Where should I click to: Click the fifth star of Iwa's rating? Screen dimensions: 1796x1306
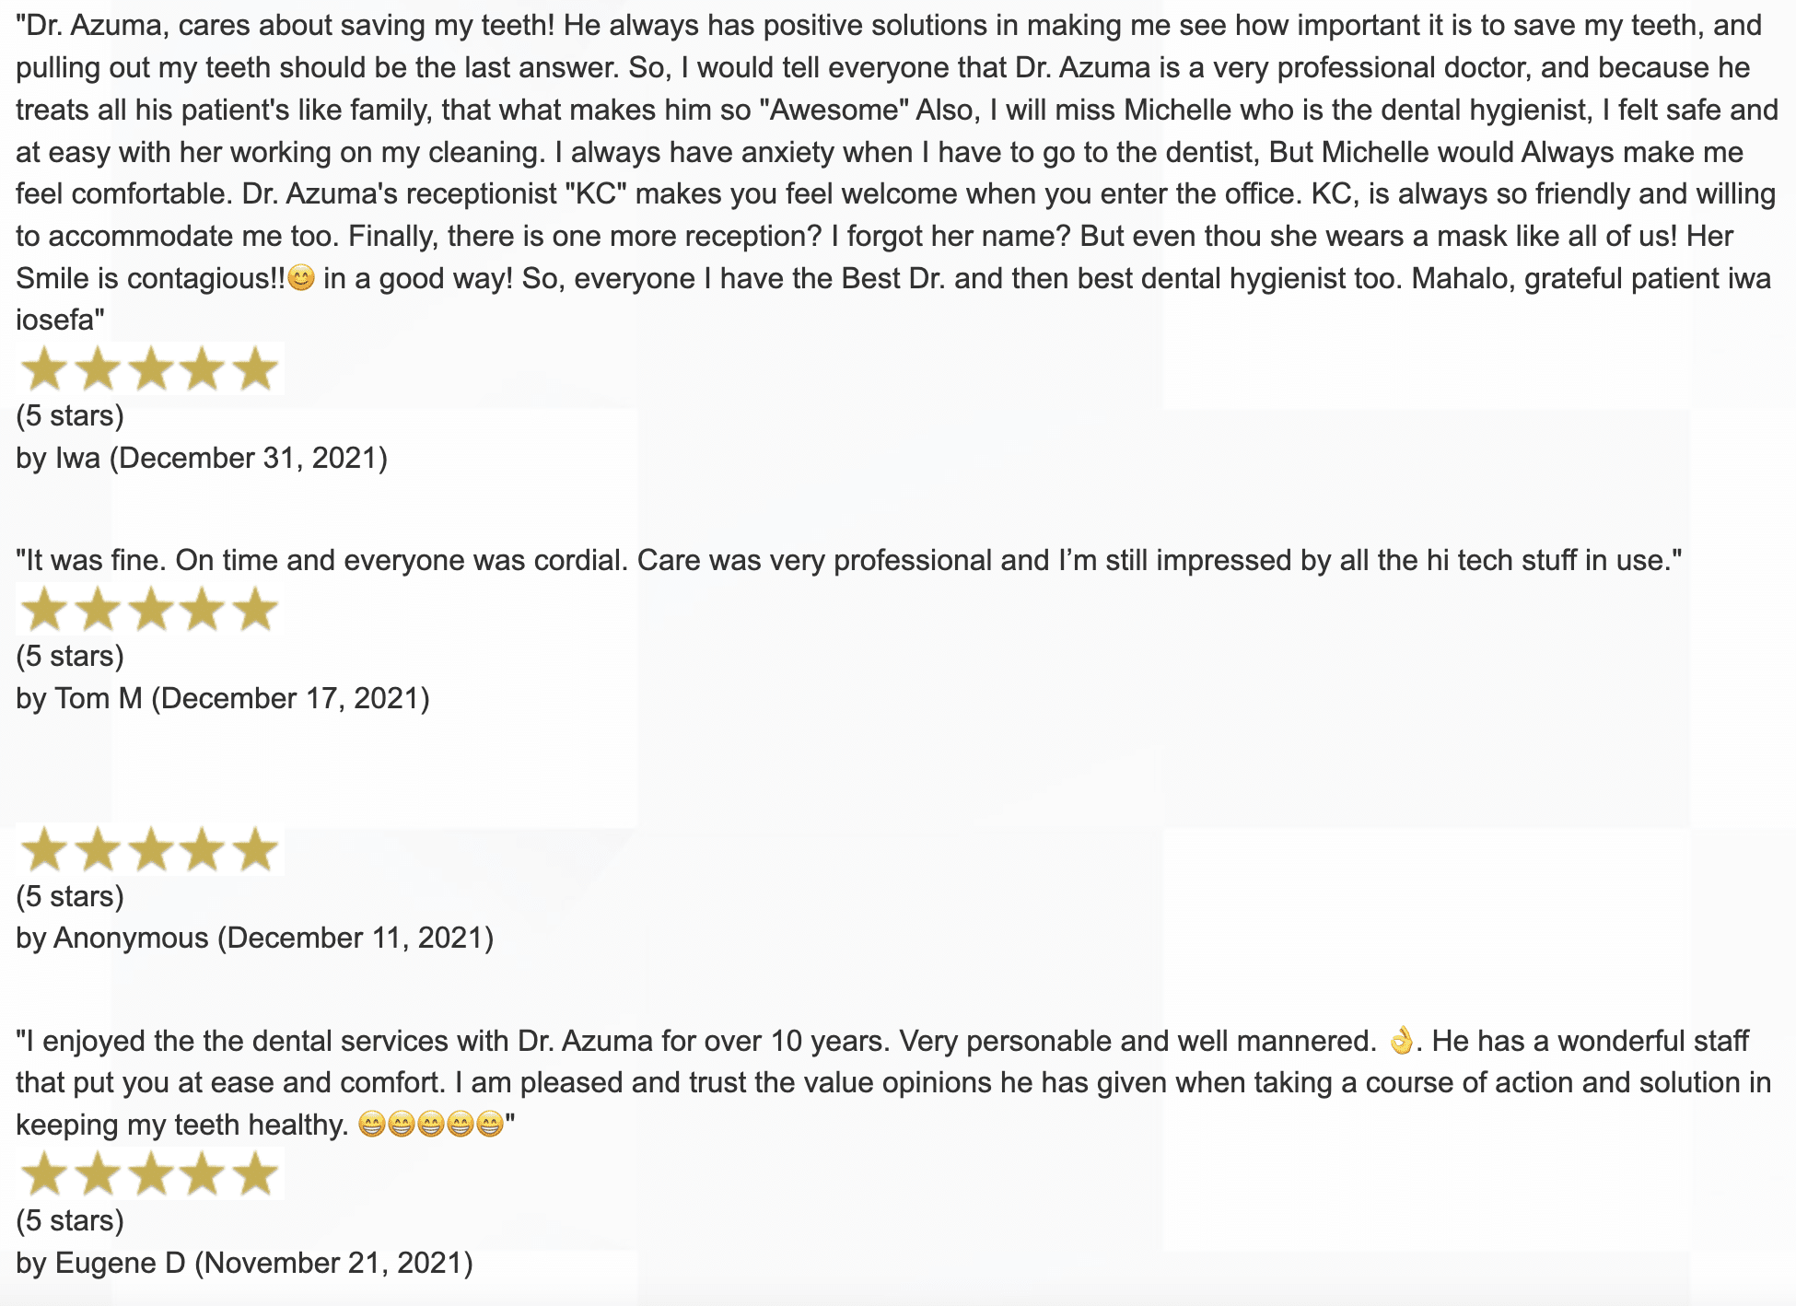click(255, 369)
